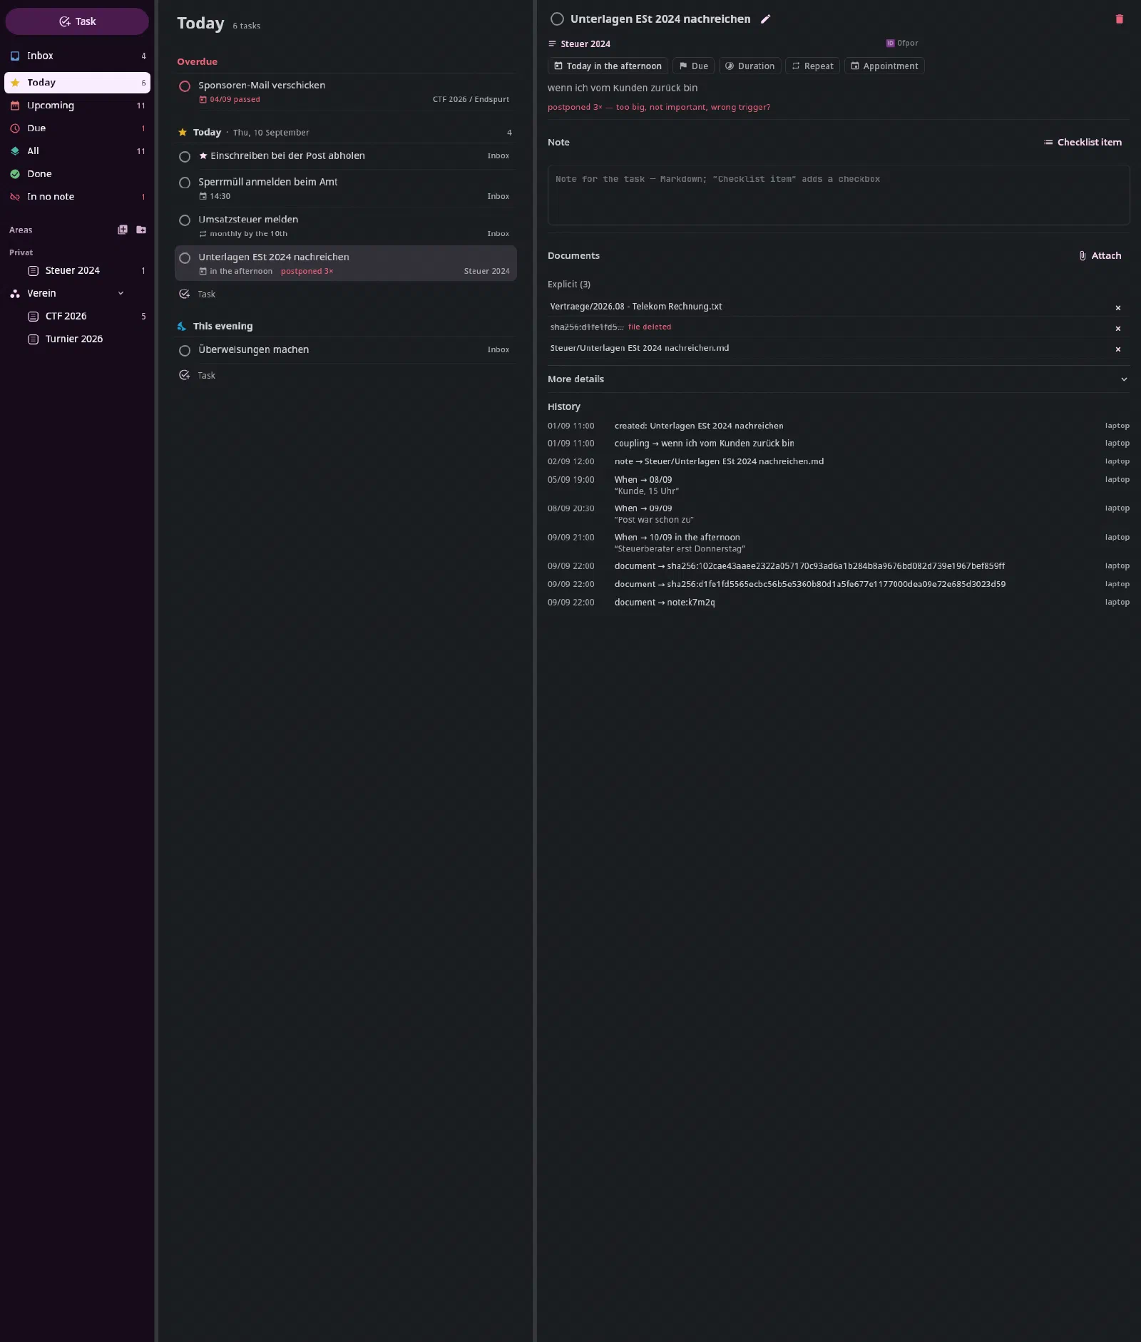Viewport: 1141px width, 1342px height.
Task: Open the Attach paperclip button
Action: 1100,256
